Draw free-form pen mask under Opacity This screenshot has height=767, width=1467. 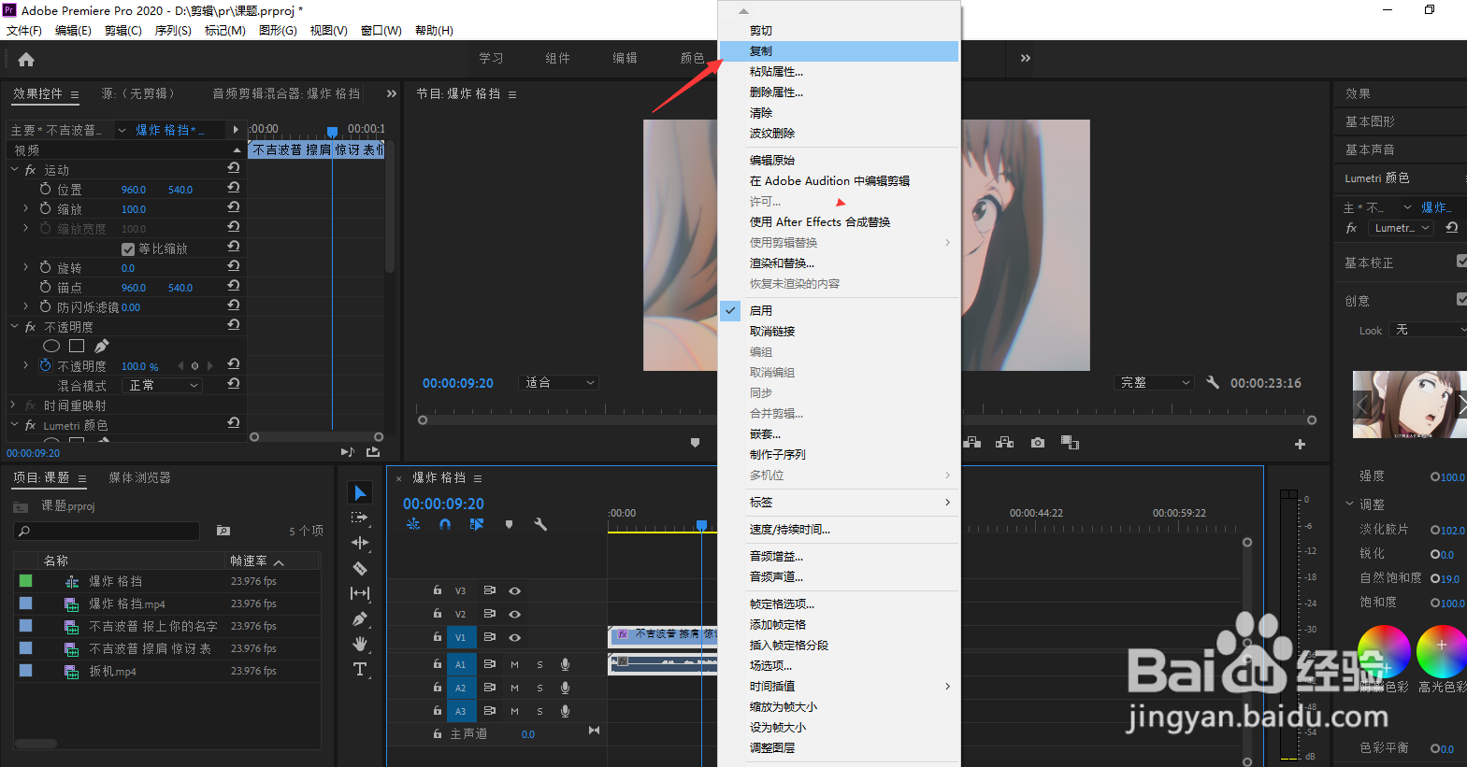point(101,346)
